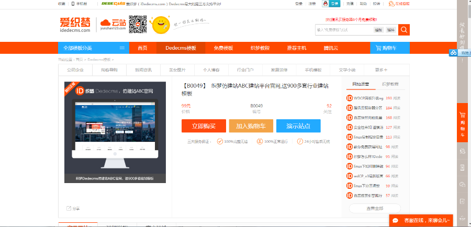The width and height of the screenshot is (471, 227).
Task: Click the 立即购买 buy now button
Action: pos(204,126)
